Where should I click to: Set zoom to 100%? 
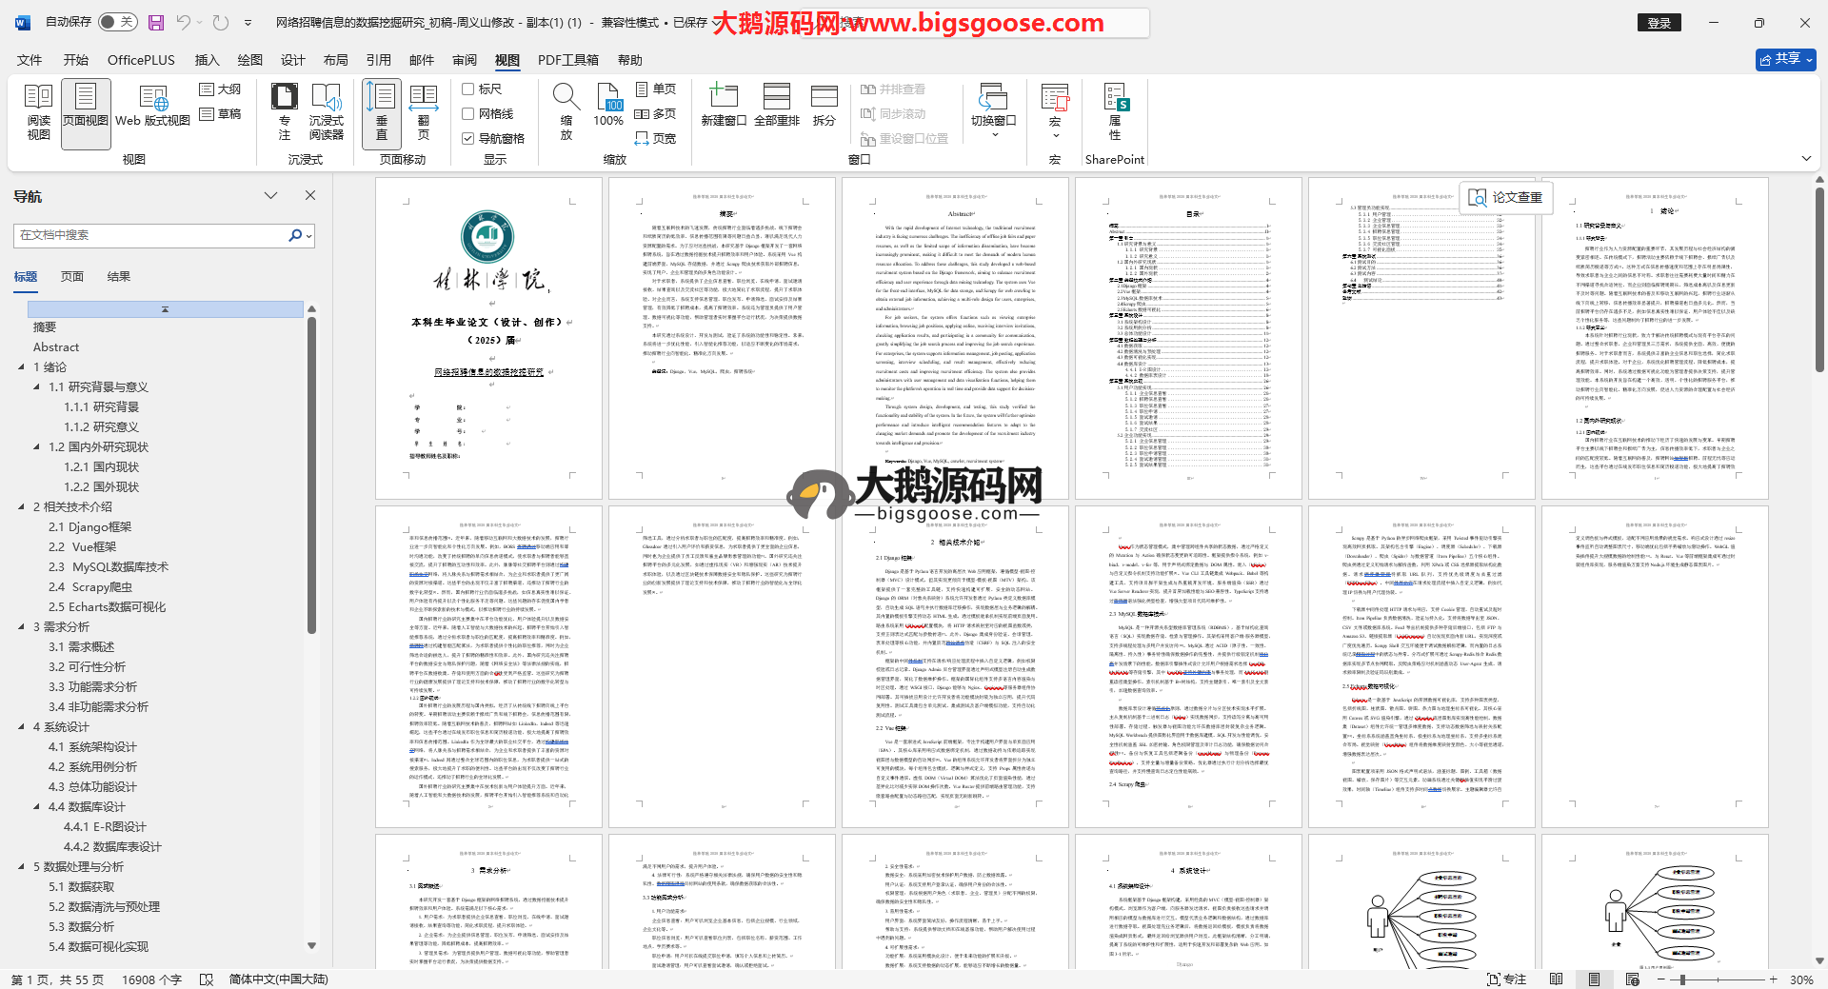[x=608, y=107]
